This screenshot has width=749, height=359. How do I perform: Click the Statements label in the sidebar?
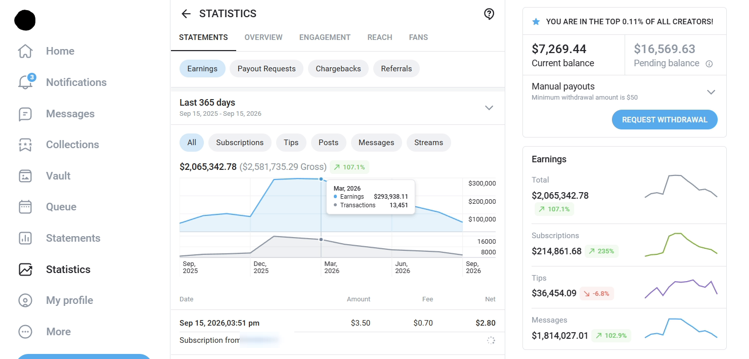click(73, 238)
